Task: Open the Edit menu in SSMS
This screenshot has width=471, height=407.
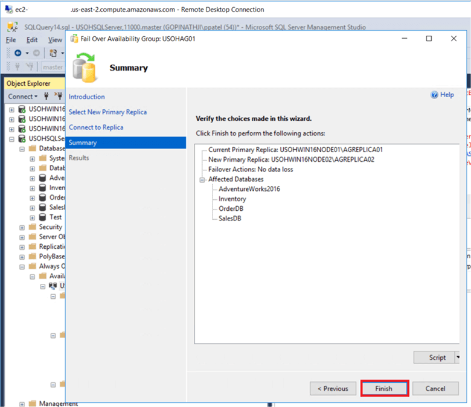Action: pos(32,40)
